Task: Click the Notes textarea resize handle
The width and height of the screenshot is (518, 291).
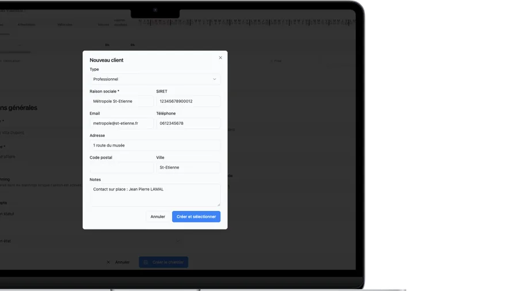Action: 219,205
